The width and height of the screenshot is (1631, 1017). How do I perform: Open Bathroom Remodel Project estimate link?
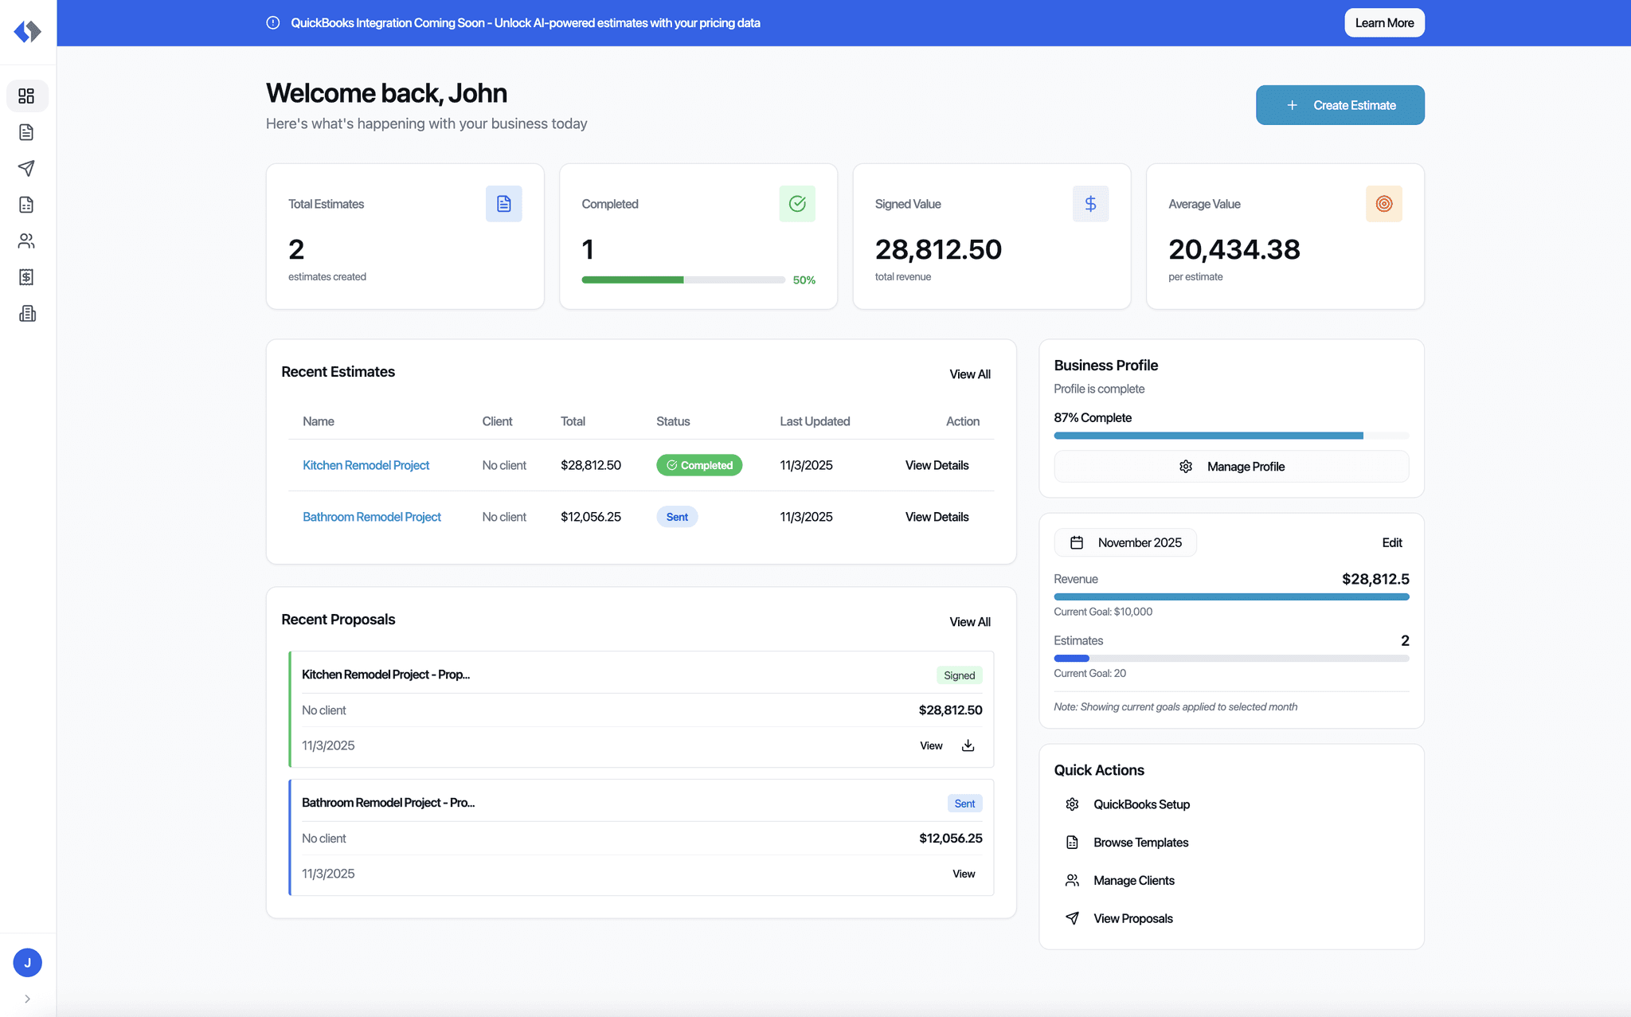[x=371, y=517]
